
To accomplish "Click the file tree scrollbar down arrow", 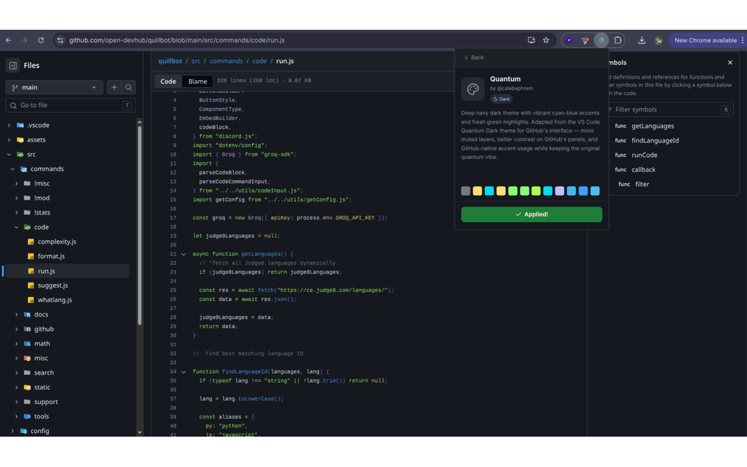I will coord(139,433).
